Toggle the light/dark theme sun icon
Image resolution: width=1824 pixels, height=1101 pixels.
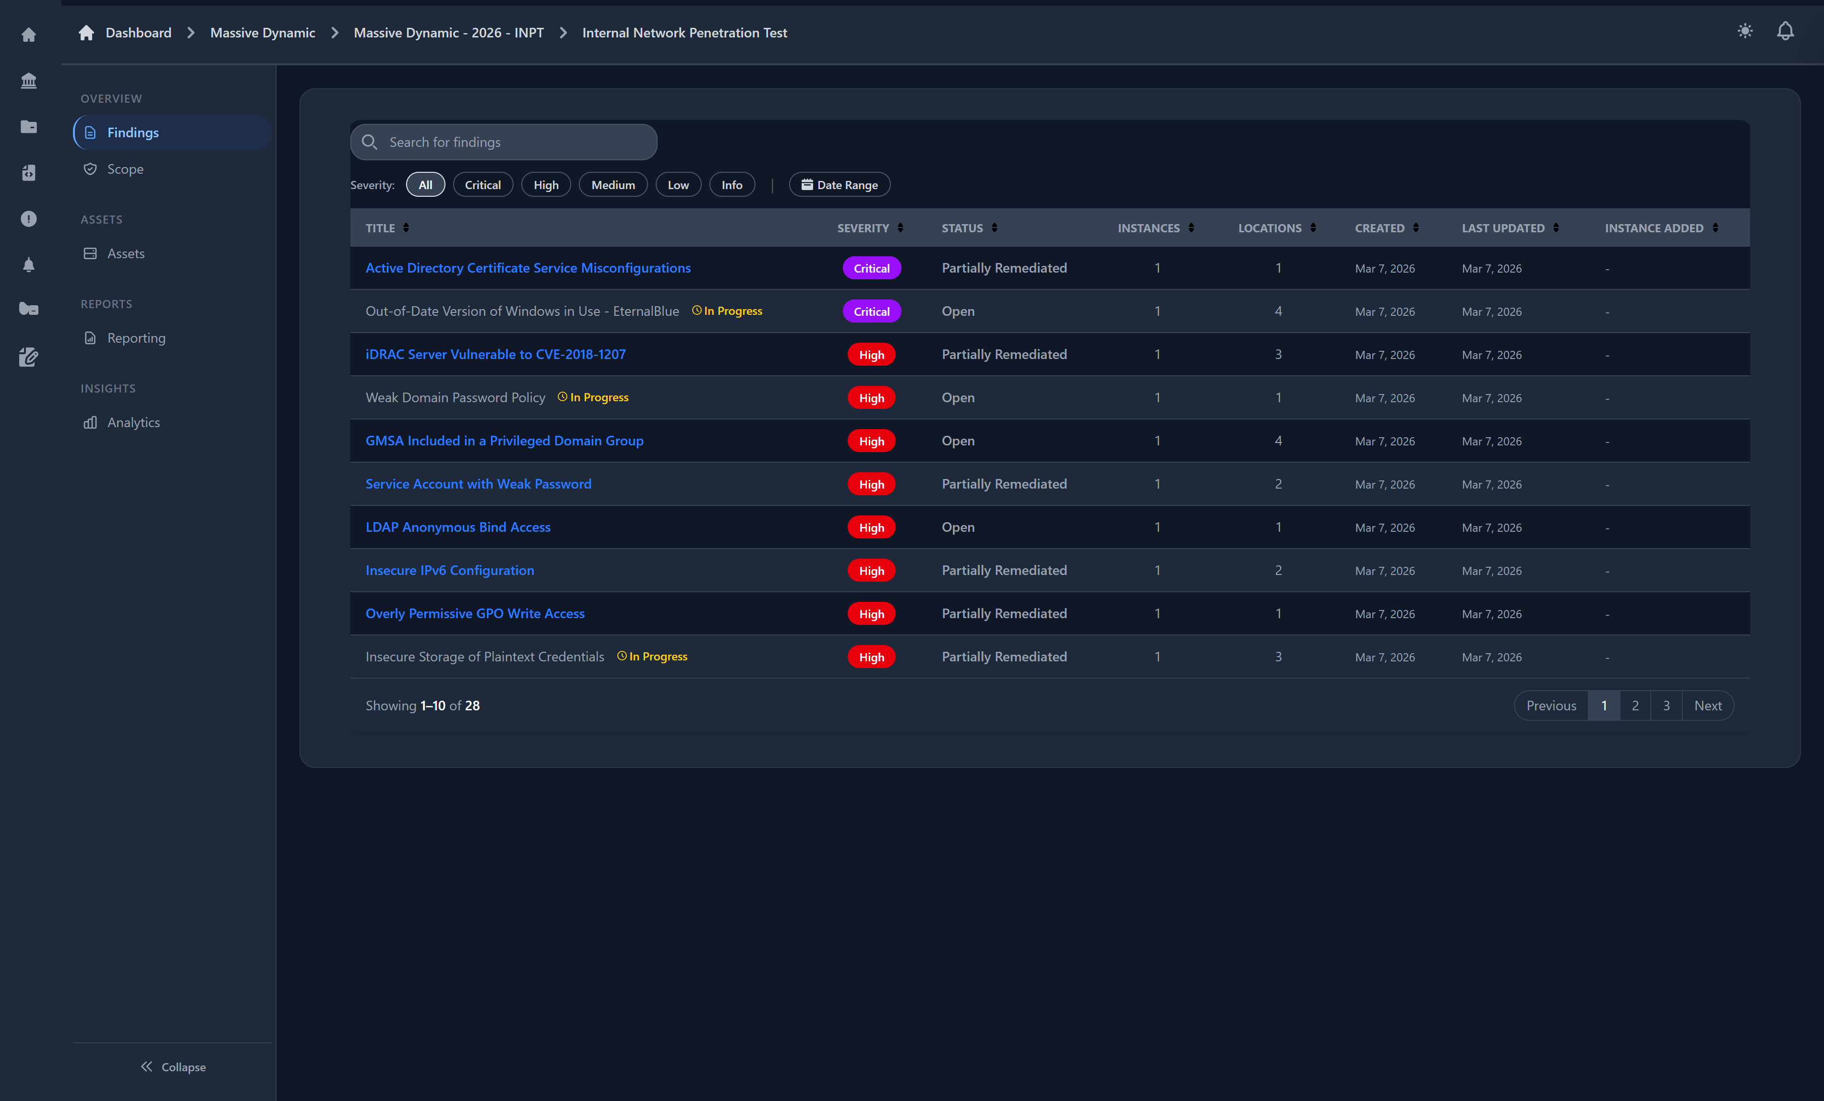pyautogui.click(x=1745, y=31)
